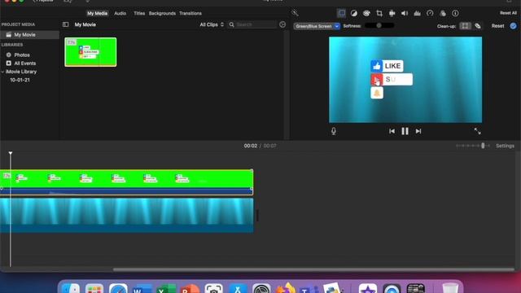Switch to the My Media tab
The image size is (521, 293).
(x=97, y=13)
